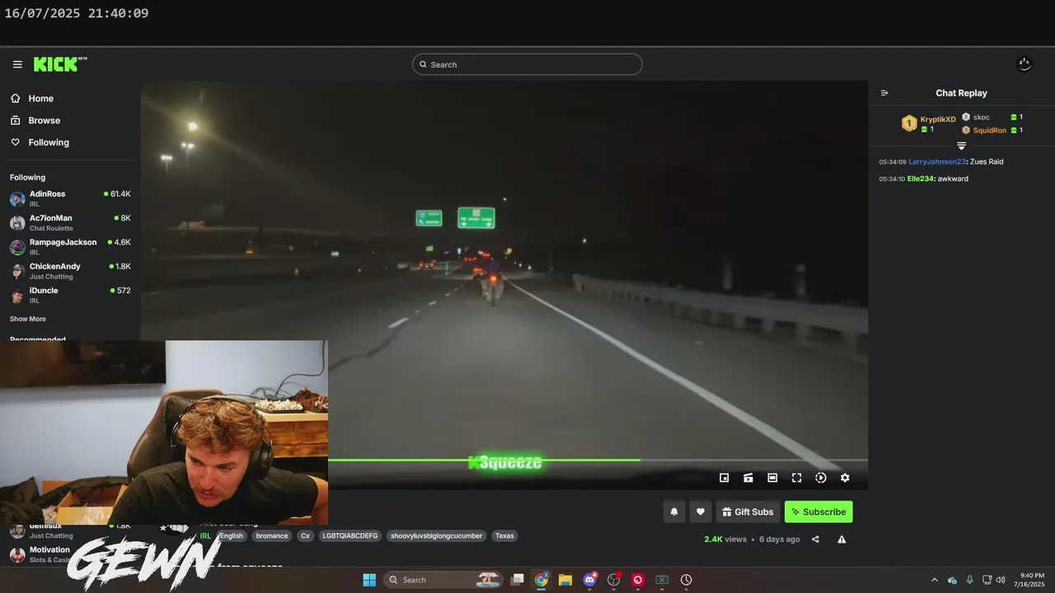
Task: Open OBS Studio from taskbar
Action: [x=613, y=580]
